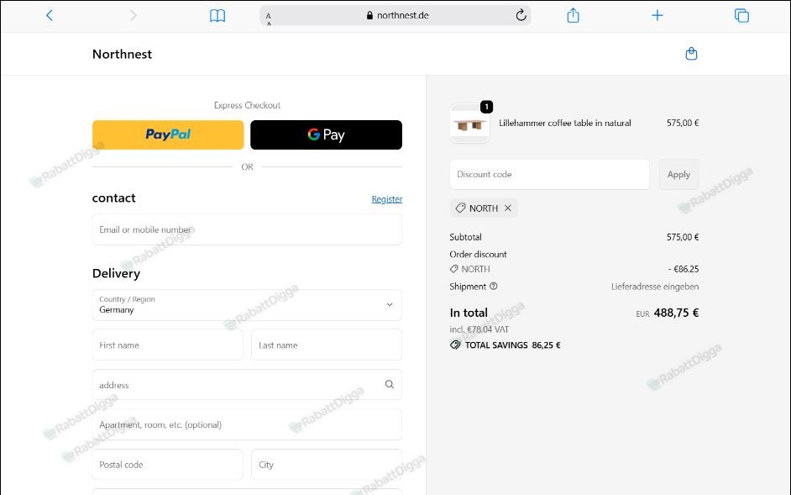Pay with PayPal express checkout

click(168, 134)
